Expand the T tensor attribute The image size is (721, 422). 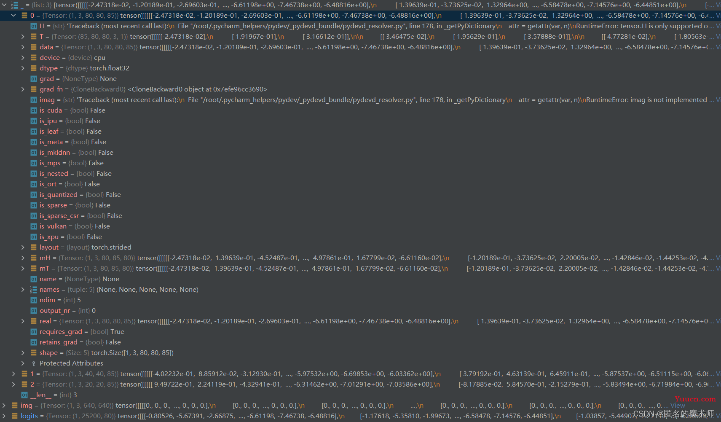(23, 37)
